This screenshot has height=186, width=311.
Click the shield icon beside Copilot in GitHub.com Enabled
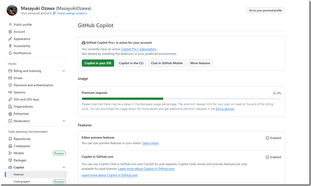(x=267, y=157)
